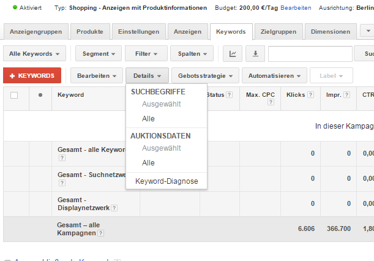Select the Keywords tab
This screenshot has height=261, width=374.
(x=231, y=31)
